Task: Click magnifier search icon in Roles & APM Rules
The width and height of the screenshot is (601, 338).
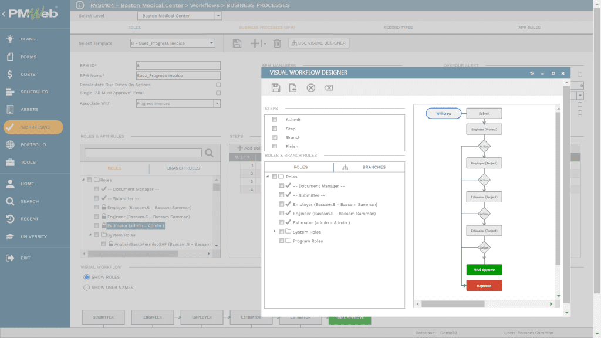Action: (x=210, y=153)
